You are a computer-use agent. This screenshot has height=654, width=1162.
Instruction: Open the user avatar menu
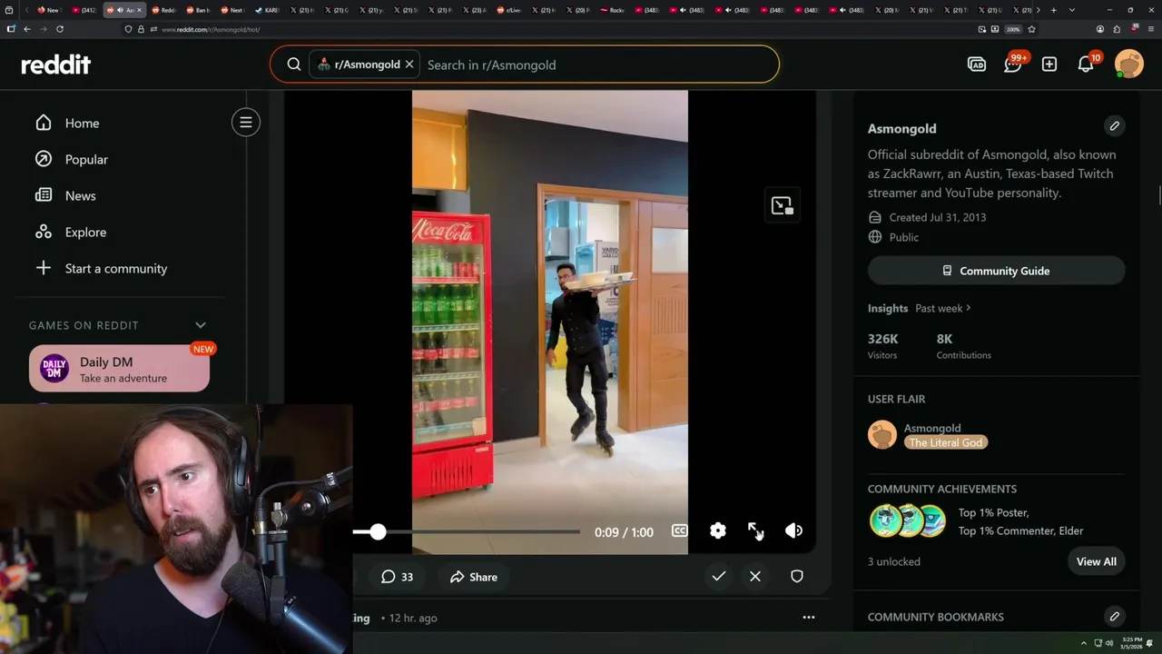coord(1129,64)
